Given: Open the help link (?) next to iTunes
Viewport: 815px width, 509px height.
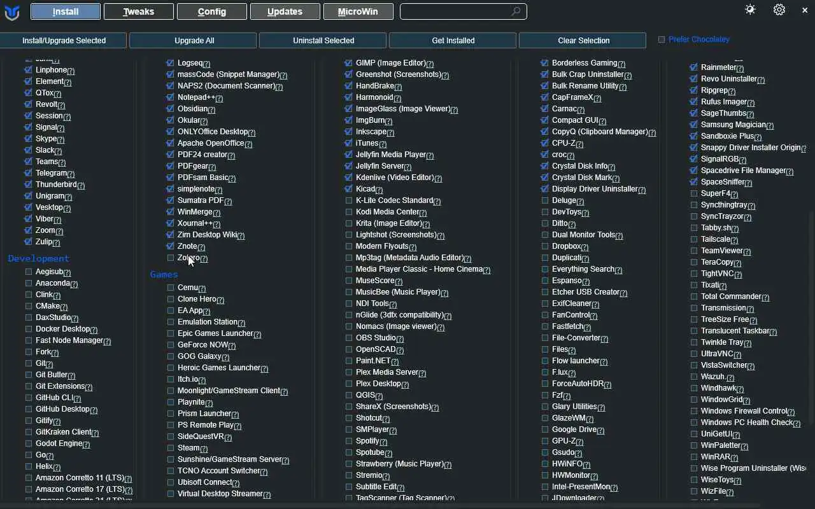Looking at the screenshot, I should click(x=382, y=144).
